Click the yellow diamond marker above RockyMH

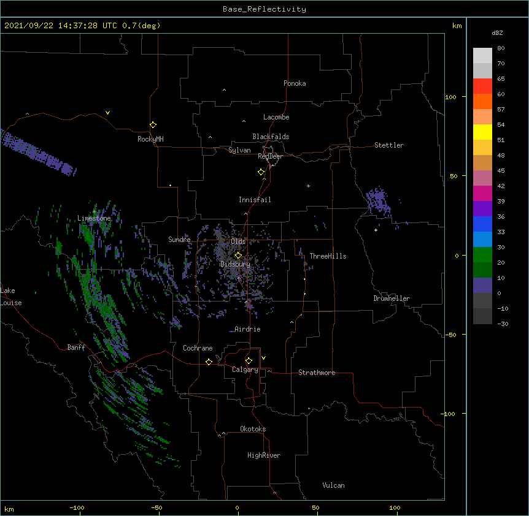point(153,125)
